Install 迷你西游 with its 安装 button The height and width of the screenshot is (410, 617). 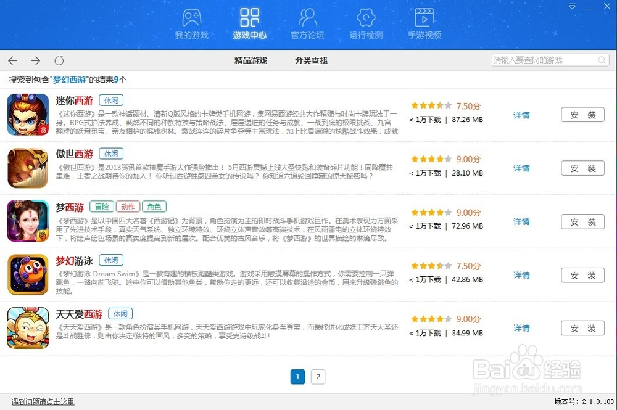click(582, 115)
